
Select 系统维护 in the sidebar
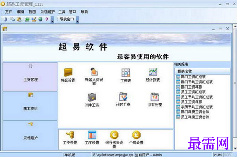[x=30, y=135]
